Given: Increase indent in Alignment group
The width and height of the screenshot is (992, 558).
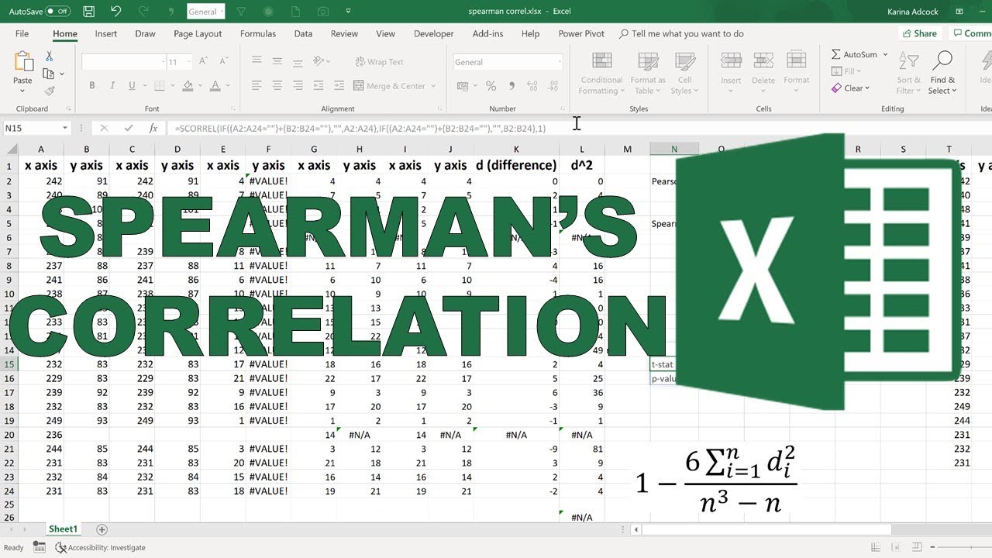Looking at the screenshot, I should tap(338, 86).
